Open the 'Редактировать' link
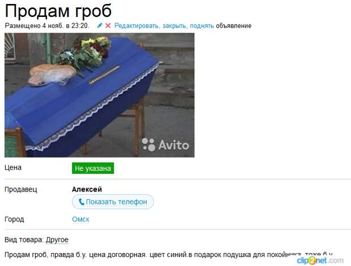This screenshot has width=351, height=266. point(137,25)
